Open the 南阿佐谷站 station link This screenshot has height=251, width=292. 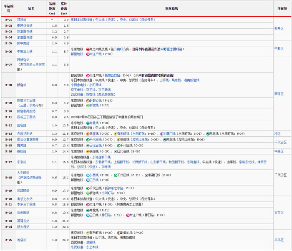(25, 26)
